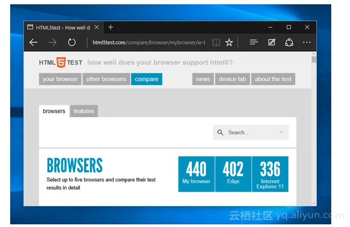Open the Share icon in toolbar
The width and height of the screenshot is (350, 227).
tap(289, 42)
